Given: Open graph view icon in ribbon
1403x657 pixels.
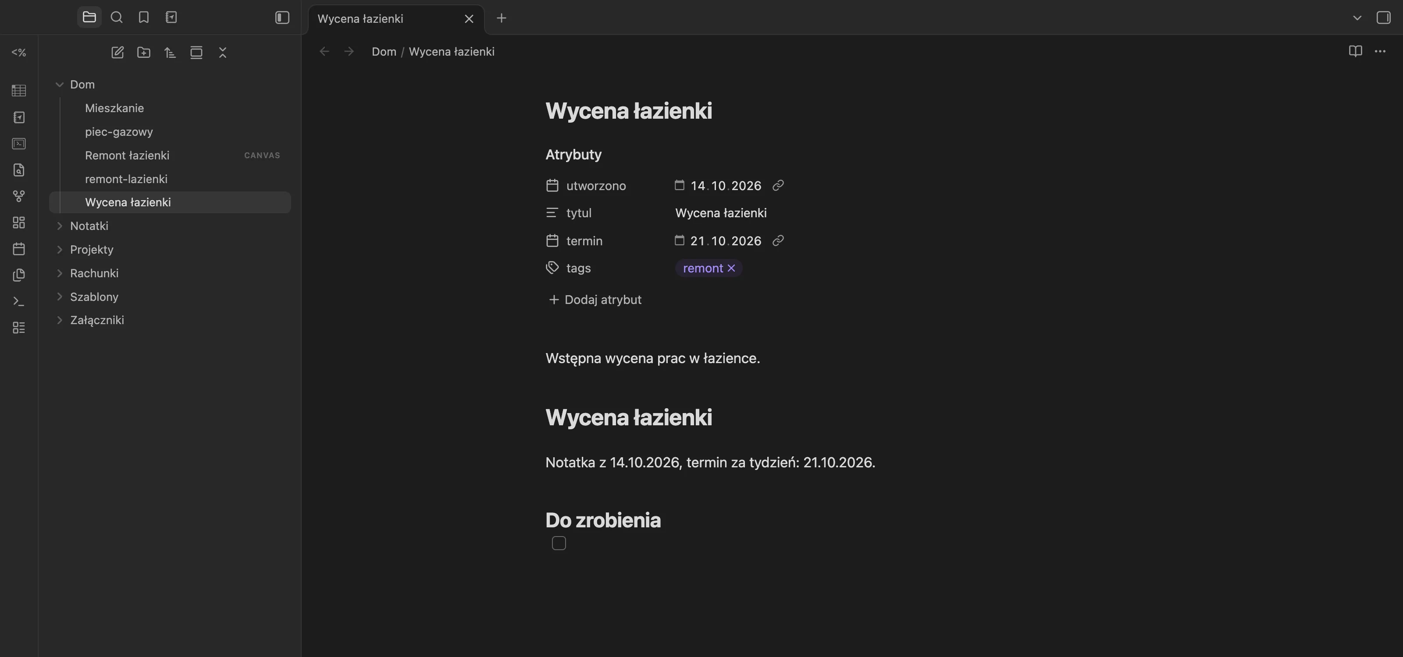Looking at the screenshot, I should tap(19, 196).
